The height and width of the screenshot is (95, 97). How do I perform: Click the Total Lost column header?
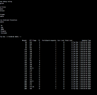(69, 40)
